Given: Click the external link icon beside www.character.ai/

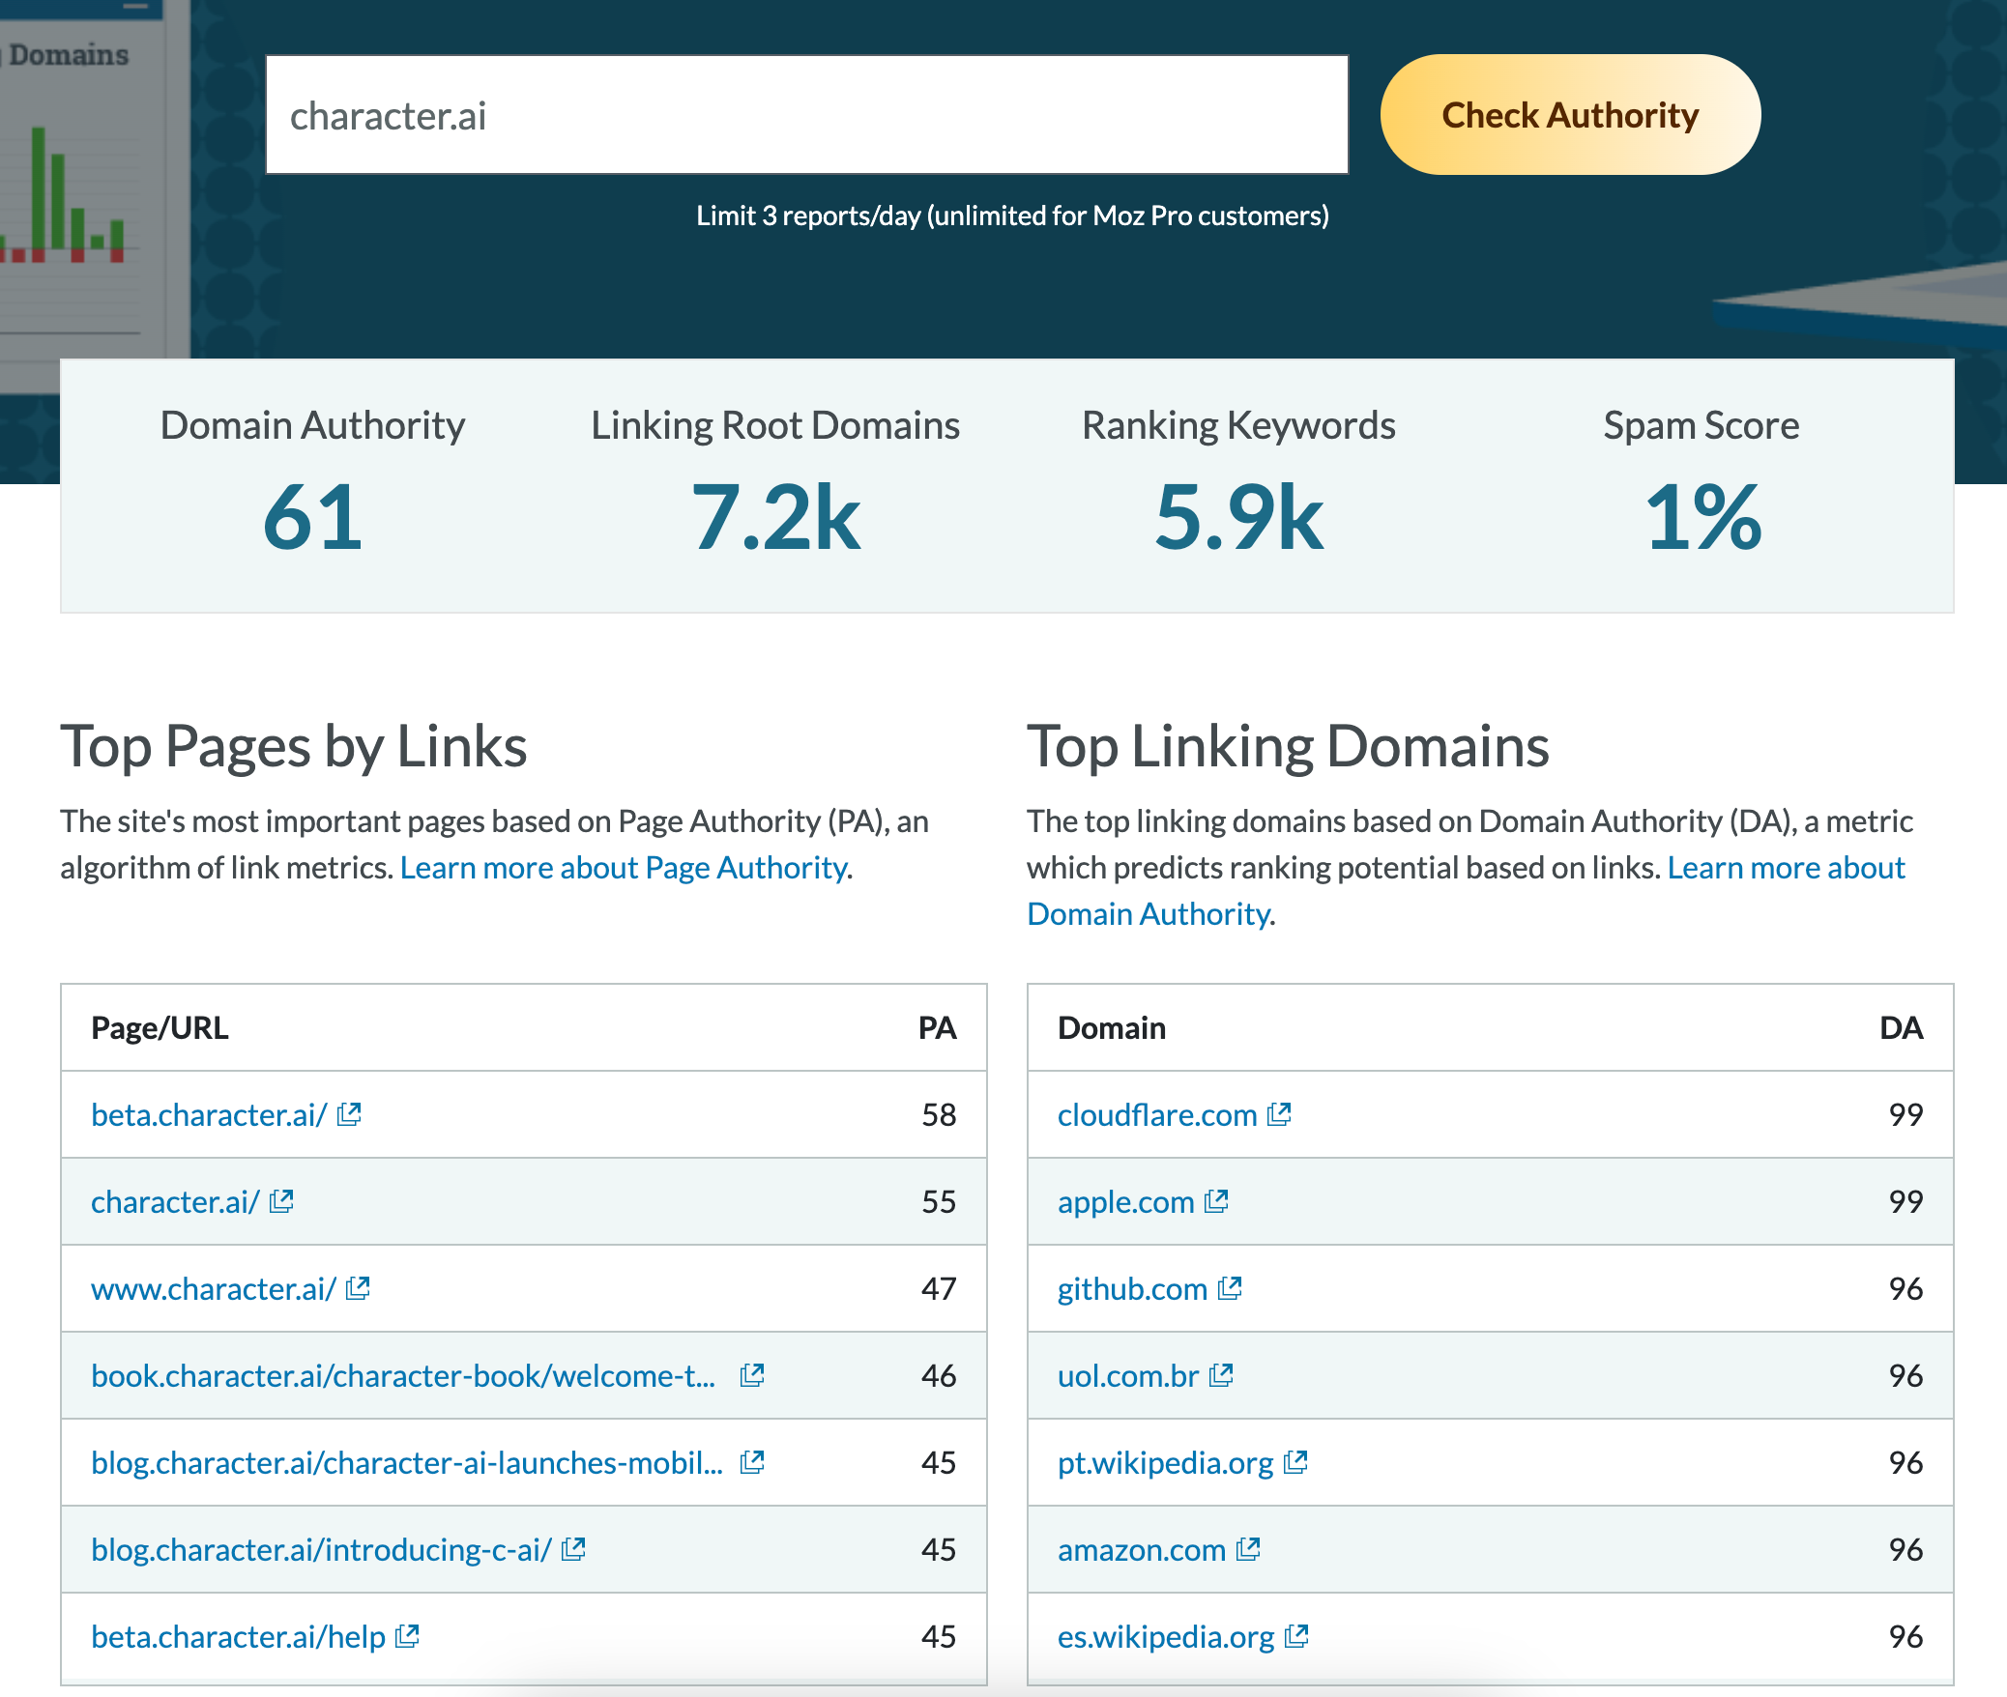Looking at the screenshot, I should click(x=358, y=1288).
